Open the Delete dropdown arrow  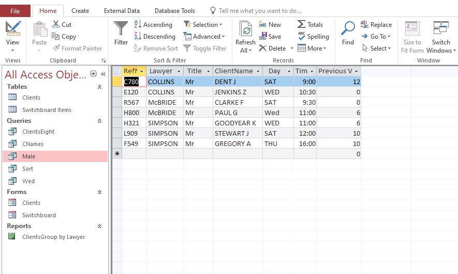[292, 49]
